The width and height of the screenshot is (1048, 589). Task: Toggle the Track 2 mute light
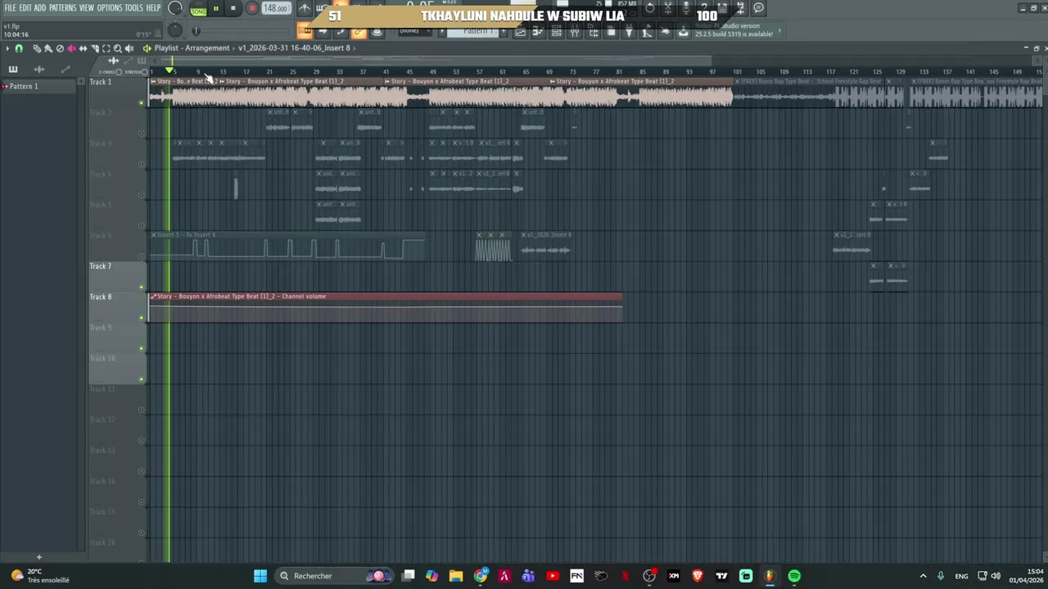[x=142, y=133]
